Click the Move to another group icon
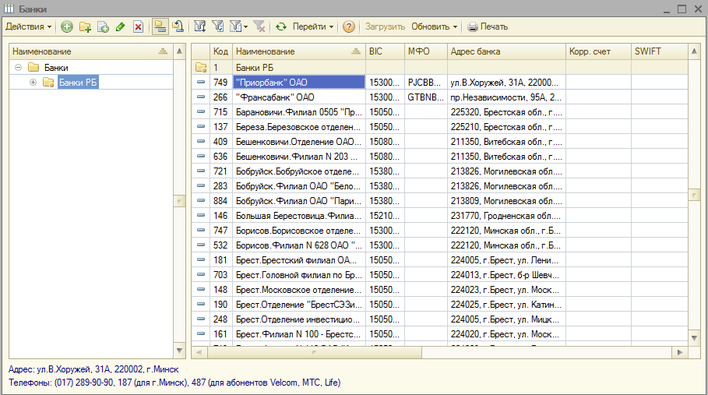Viewport: 708px width, 395px height. click(178, 26)
